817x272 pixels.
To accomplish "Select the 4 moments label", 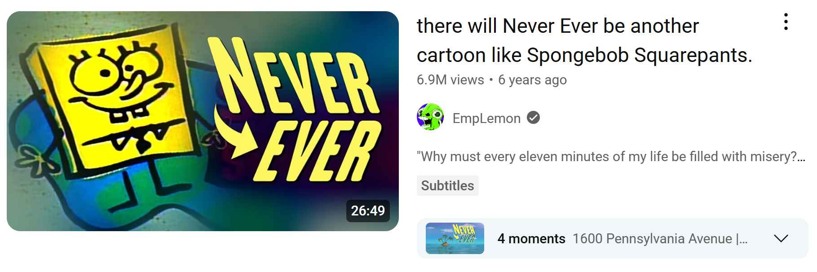I will (x=531, y=239).
